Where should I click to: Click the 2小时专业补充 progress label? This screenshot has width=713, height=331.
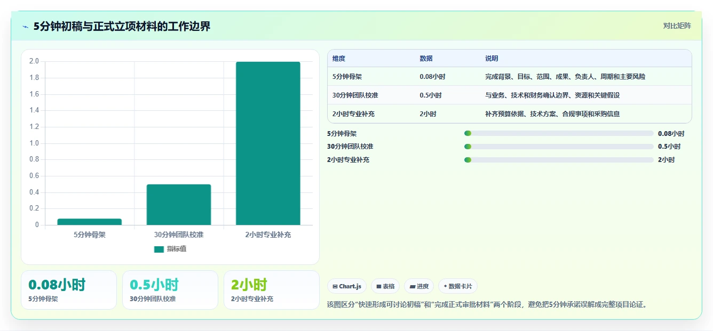[348, 160]
